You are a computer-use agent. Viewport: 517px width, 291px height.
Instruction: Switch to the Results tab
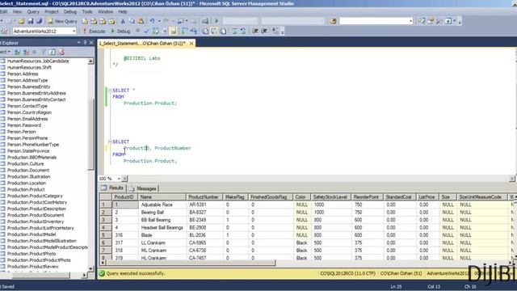(112, 188)
